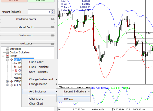Increase amount with the up stepper arrow
153x111 pixels.
(x=53, y=11)
